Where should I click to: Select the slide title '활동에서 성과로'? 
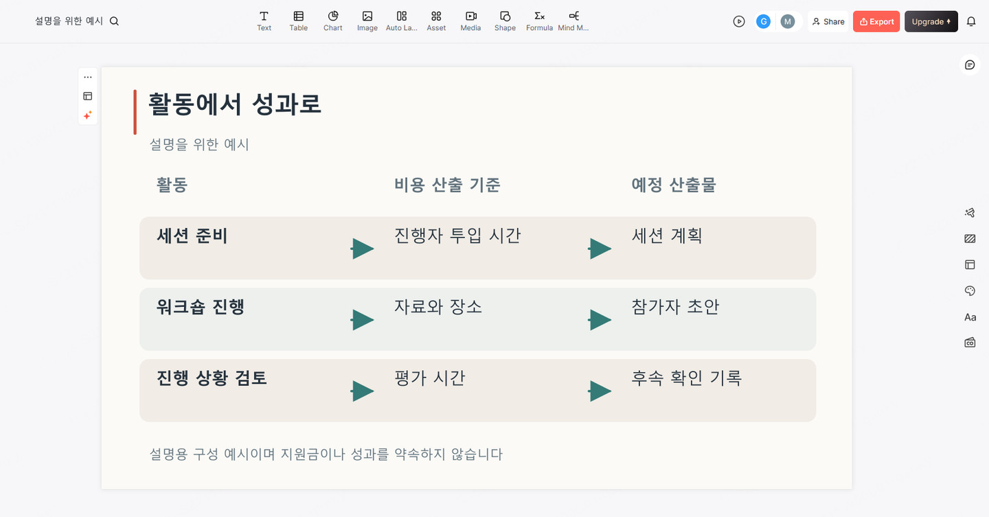point(235,104)
